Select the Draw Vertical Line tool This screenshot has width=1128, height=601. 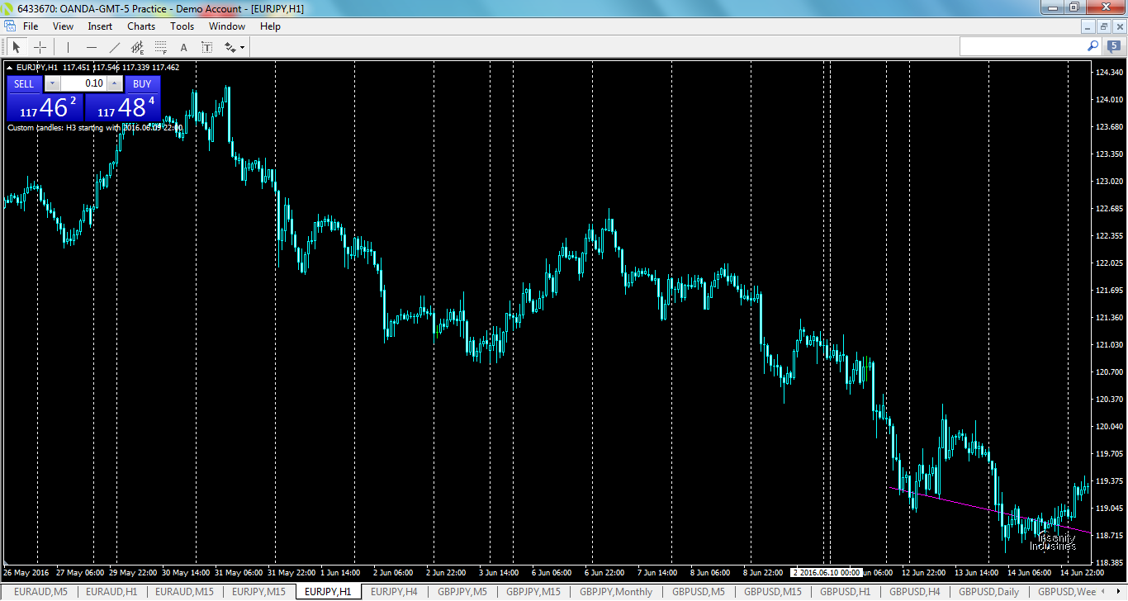click(68, 46)
